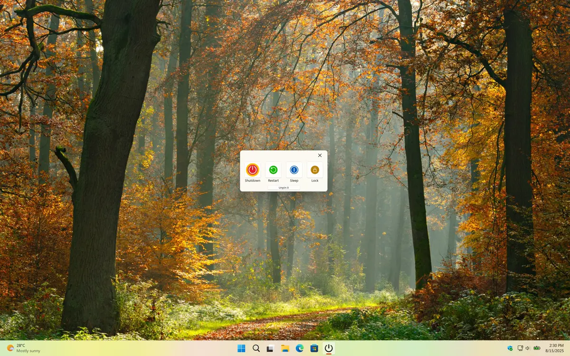Click the Unpin it button
The width and height of the screenshot is (570, 356).
point(284,187)
